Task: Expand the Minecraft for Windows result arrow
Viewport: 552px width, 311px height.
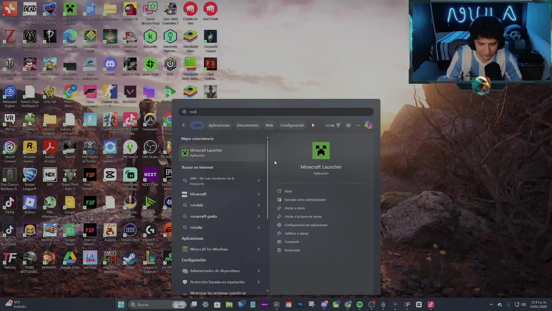Action: [259, 249]
